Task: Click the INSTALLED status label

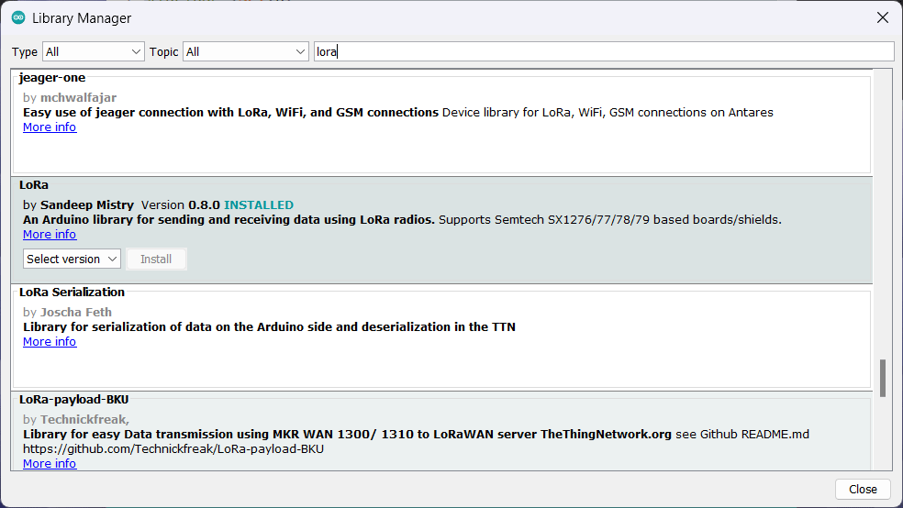Action: (x=259, y=204)
